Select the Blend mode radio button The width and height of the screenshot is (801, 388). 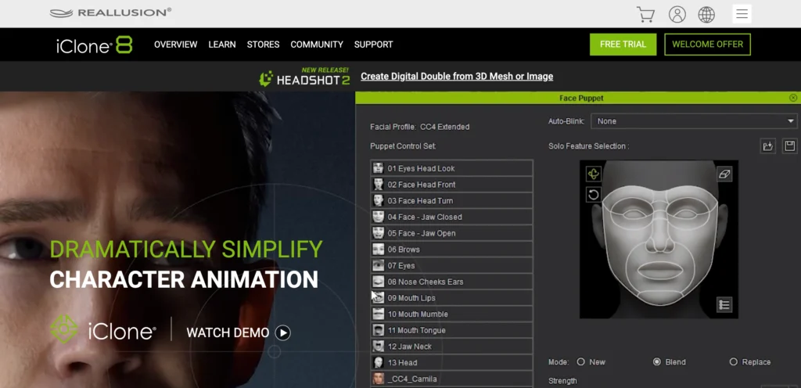[657, 361]
